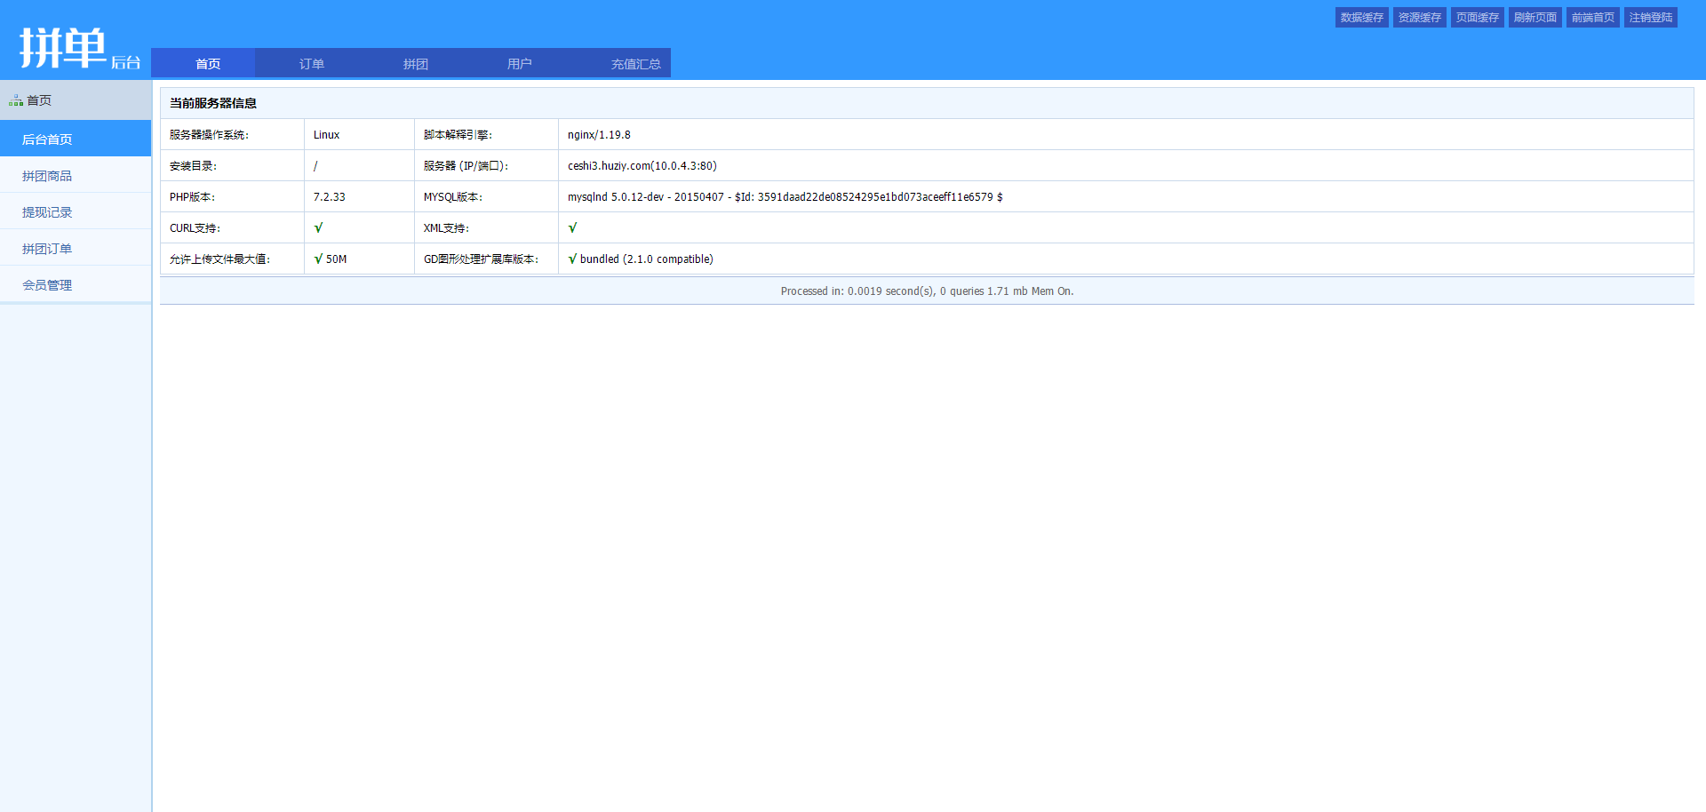Click the green checkmark for CURL支持

(x=318, y=228)
